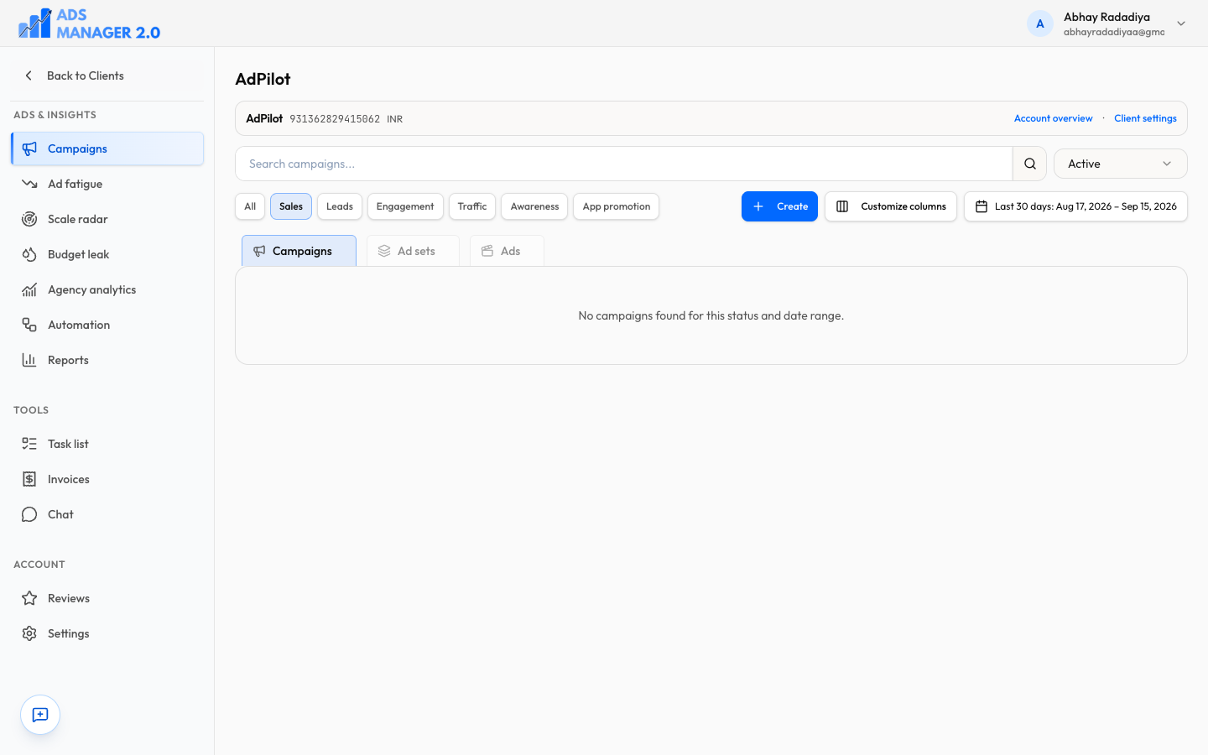Click the No campaigns found message
The height and width of the screenshot is (755, 1208).
711,315
